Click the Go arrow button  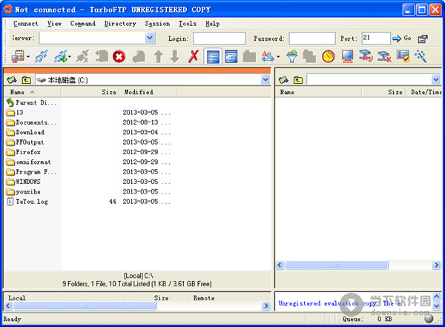(402, 38)
